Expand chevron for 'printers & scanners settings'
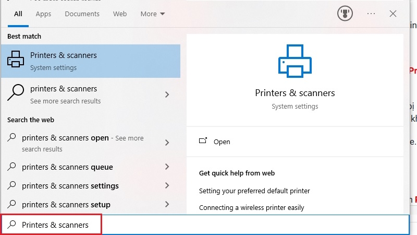Screen dimensions: 417x235 pyautogui.click(x=167, y=185)
